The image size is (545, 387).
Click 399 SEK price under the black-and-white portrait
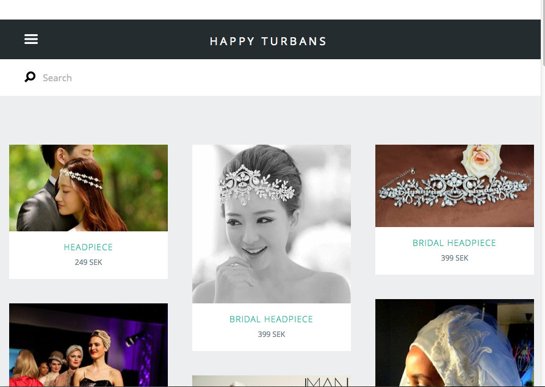[272, 335]
